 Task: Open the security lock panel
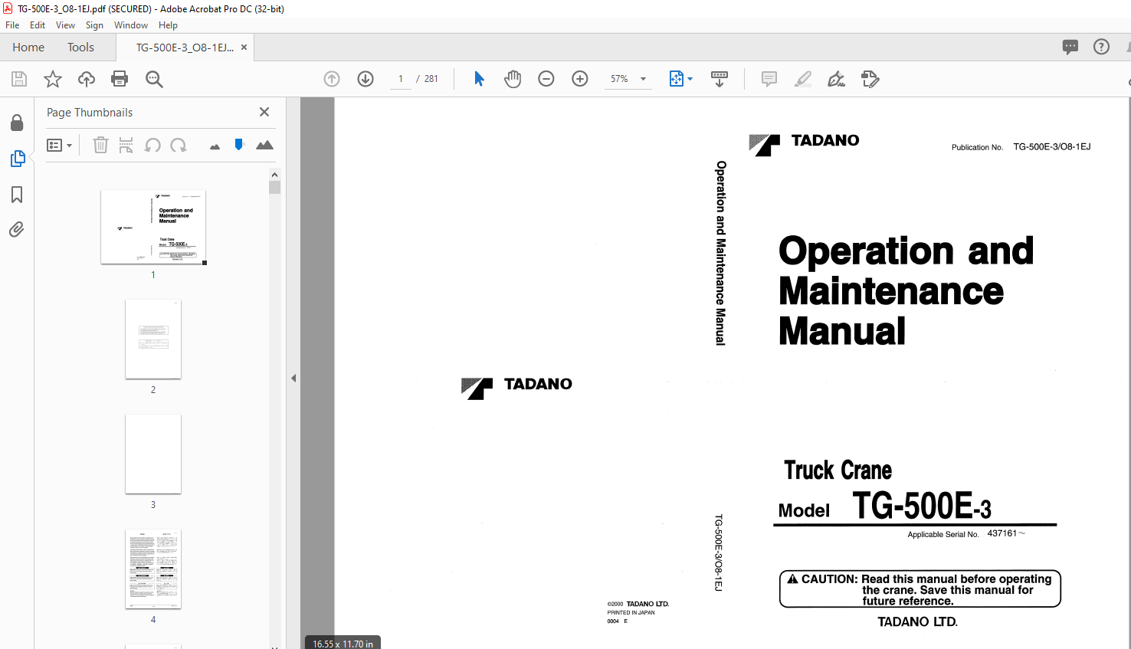click(17, 123)
